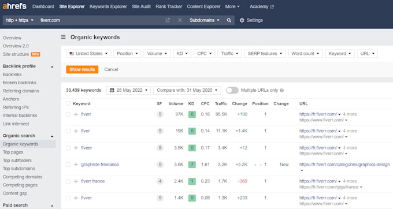Open Top pages in the sidebar

tap(13, 152)
